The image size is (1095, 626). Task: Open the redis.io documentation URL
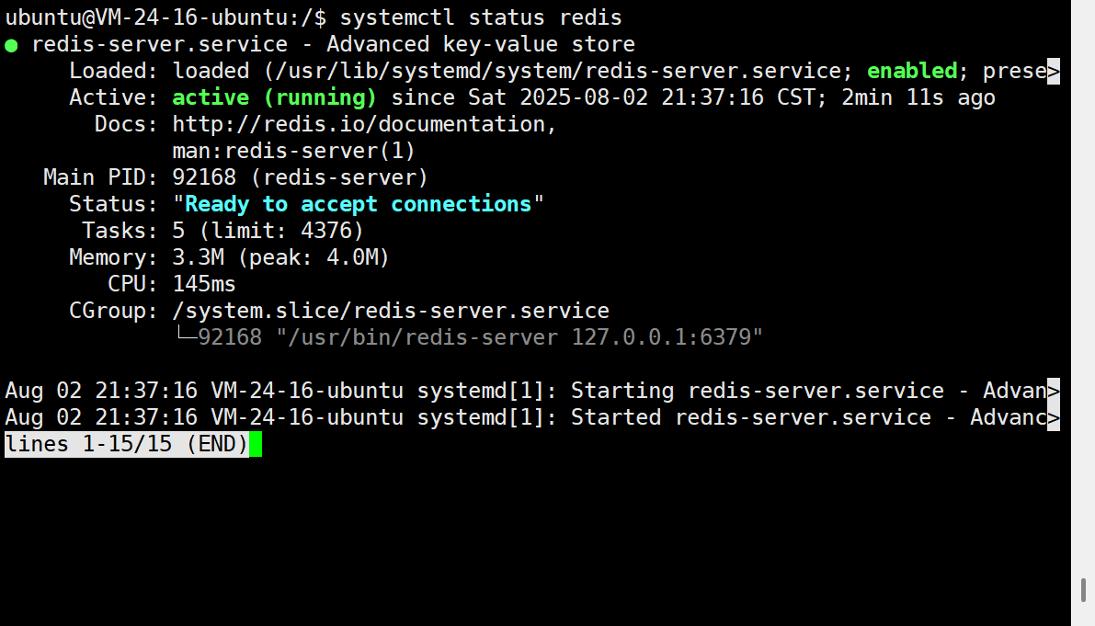click(x=364, y=124)
